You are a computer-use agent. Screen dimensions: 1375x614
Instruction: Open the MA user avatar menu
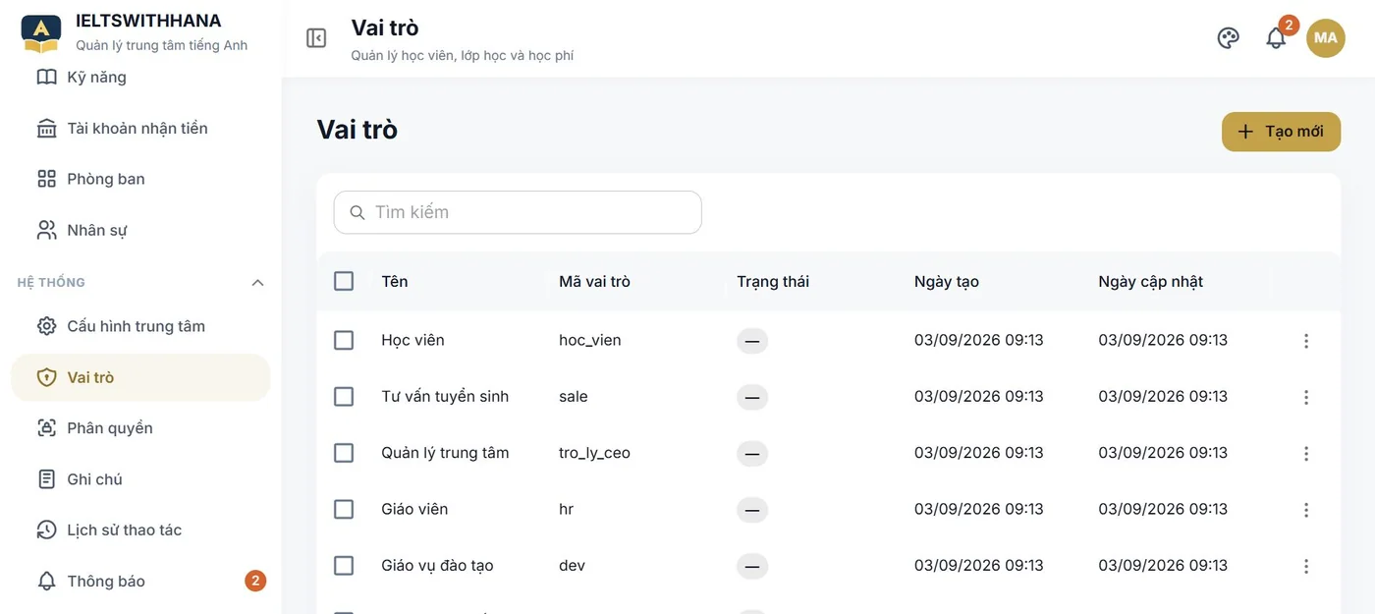point(1326,38)
